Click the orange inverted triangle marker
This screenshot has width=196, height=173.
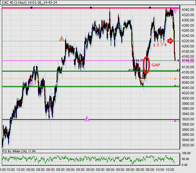pyautogui.click(x=142, y=81)
